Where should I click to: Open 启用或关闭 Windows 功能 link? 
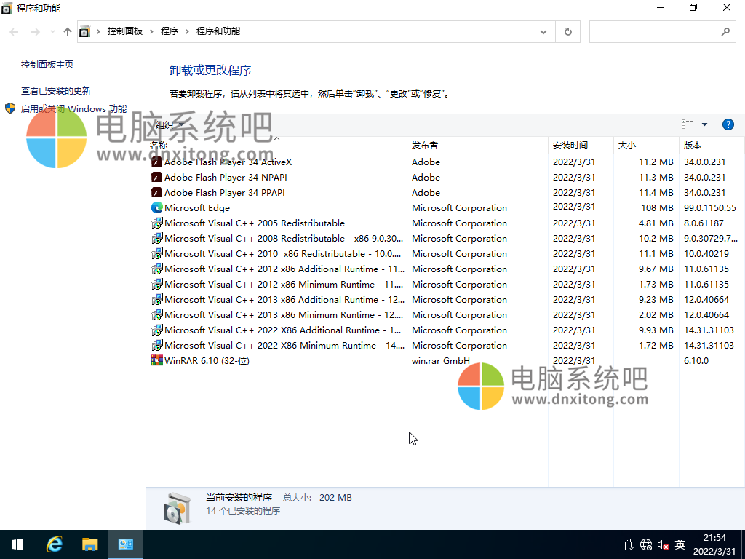pyautogui.click(x=72, y=108)
